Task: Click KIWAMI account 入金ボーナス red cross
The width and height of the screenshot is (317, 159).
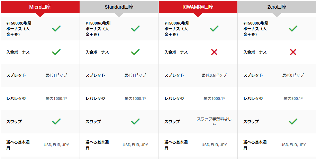Action: (x=214, y=52)
